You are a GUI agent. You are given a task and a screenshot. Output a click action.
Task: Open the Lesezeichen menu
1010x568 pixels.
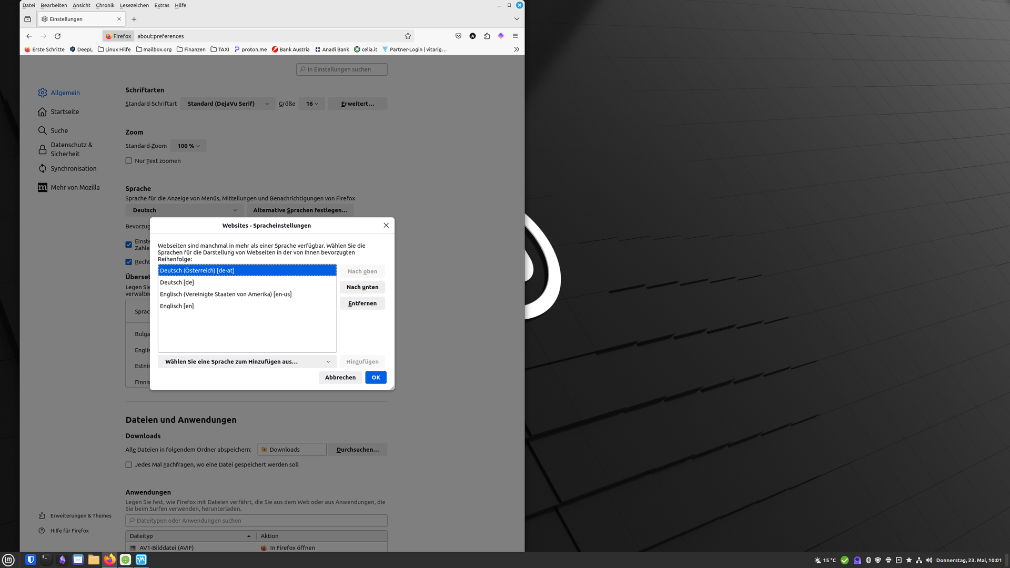point(134,5)
